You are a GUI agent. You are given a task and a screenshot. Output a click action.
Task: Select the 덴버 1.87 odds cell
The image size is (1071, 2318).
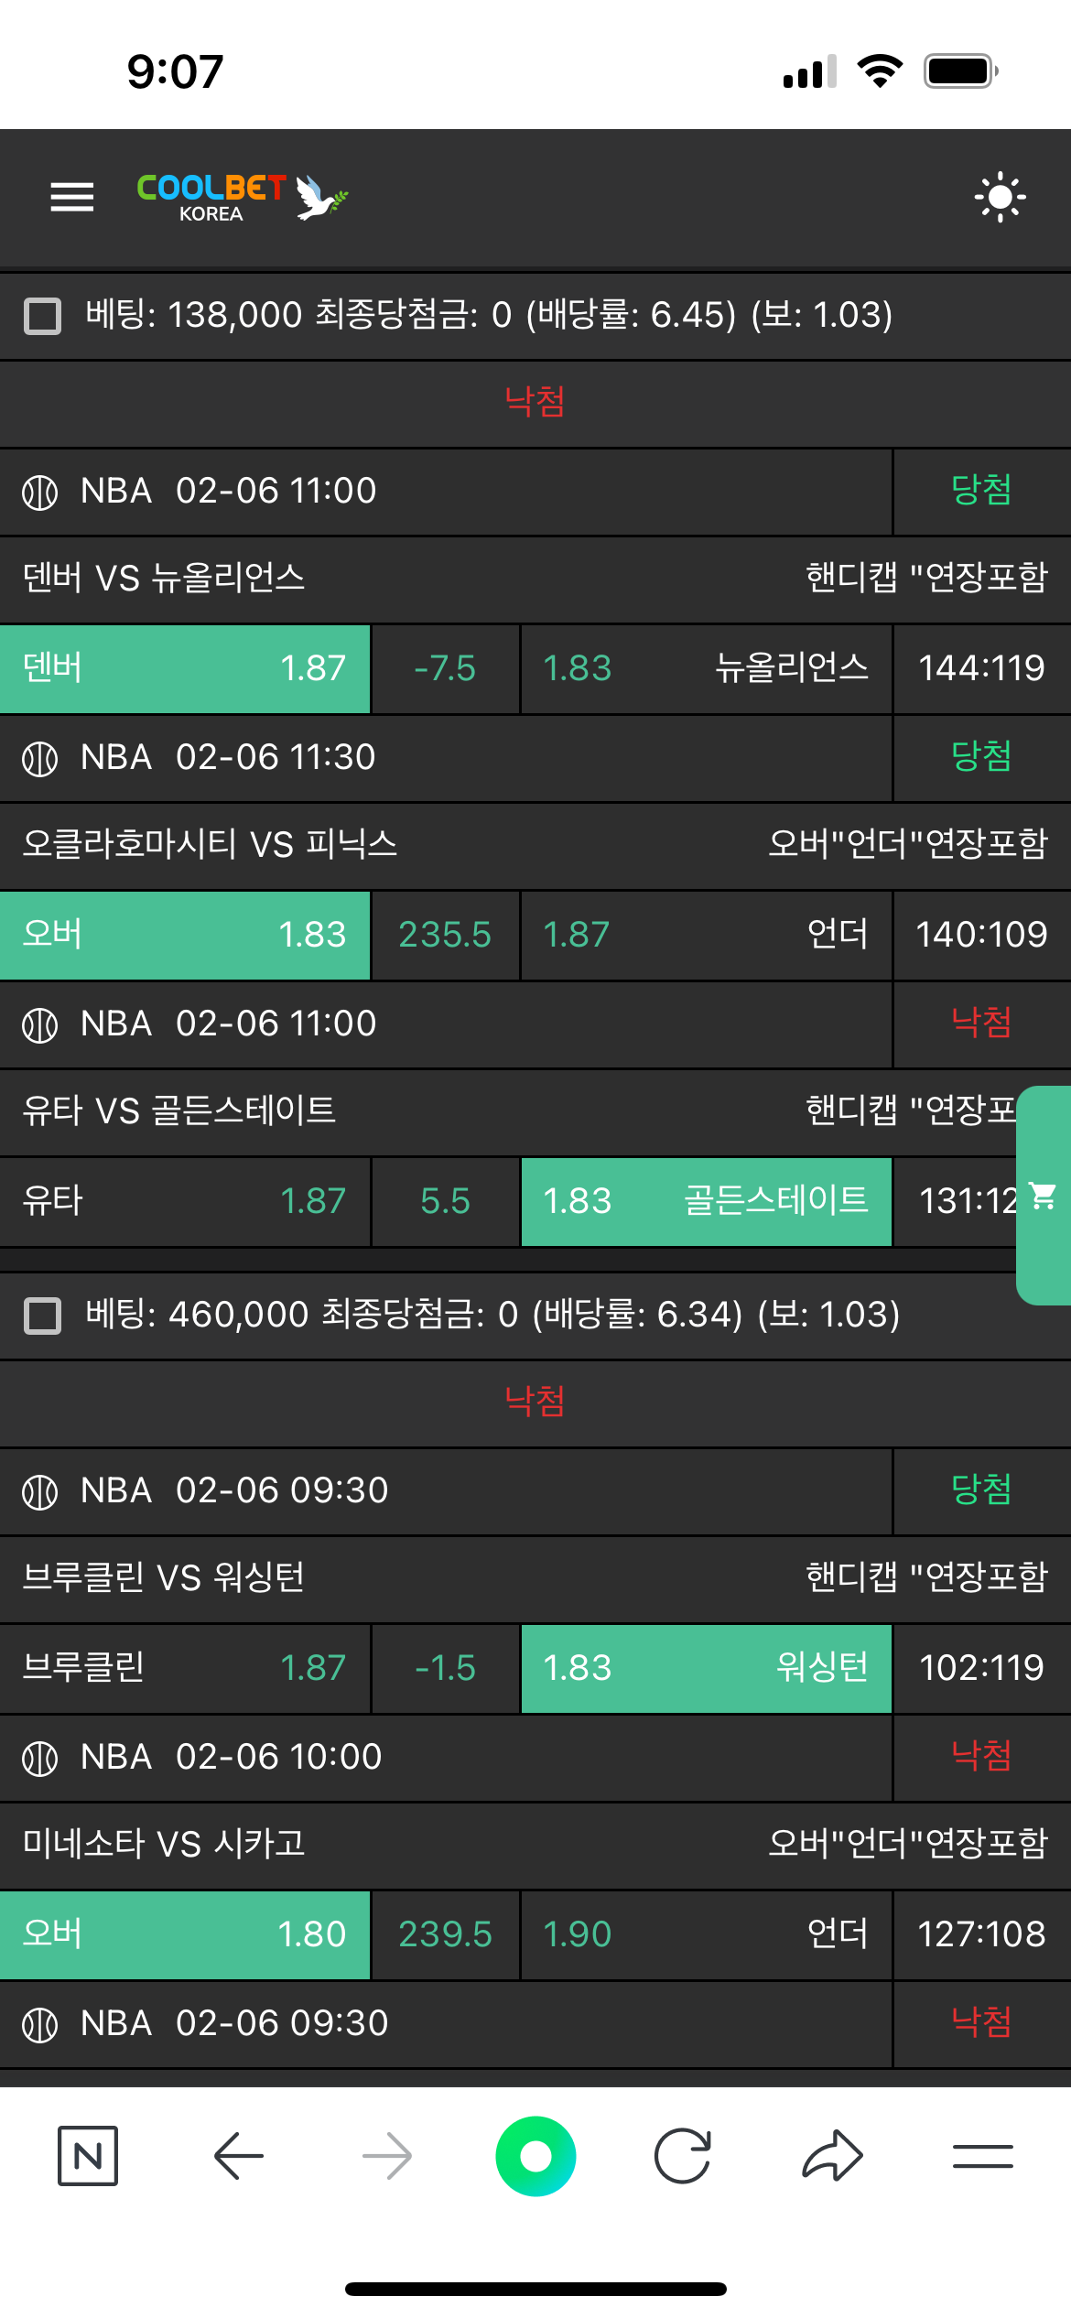pyautogui.click(x=185, y=668)
